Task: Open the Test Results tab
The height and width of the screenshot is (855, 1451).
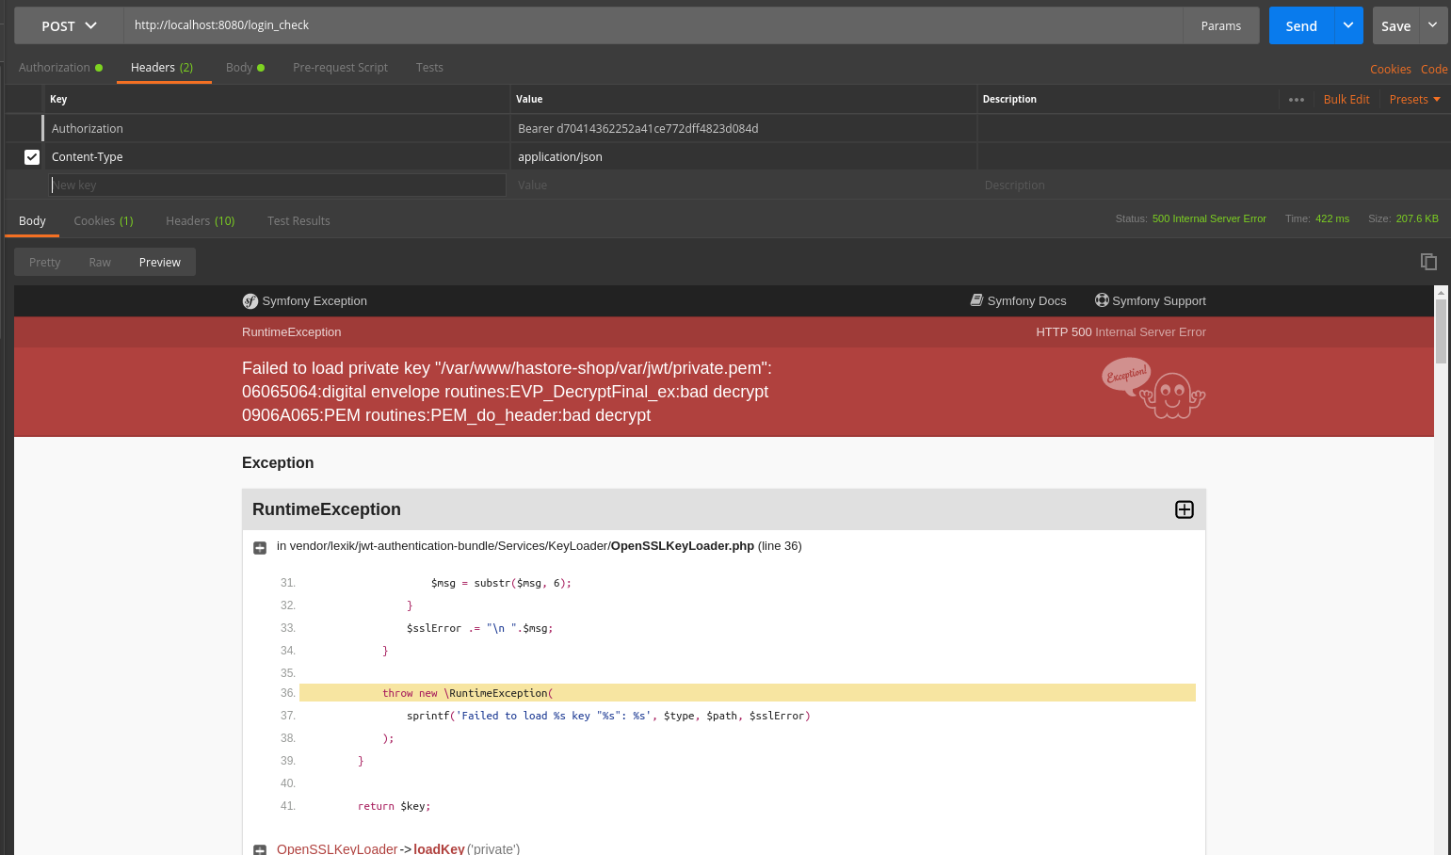Action: coord(298,220)
